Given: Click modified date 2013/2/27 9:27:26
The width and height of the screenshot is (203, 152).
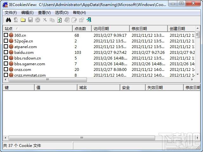Looking at the screenshot, I should coord(148,52).
